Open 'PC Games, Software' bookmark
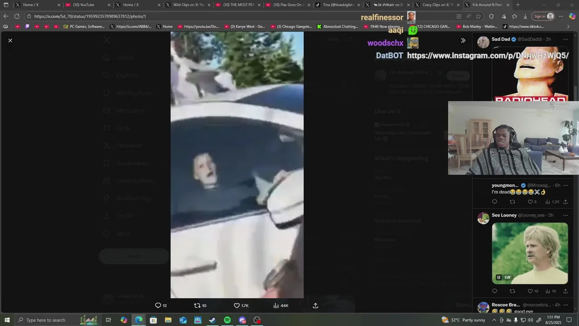The height and width of the screenshot is (326, 579). tap(84, 26)
